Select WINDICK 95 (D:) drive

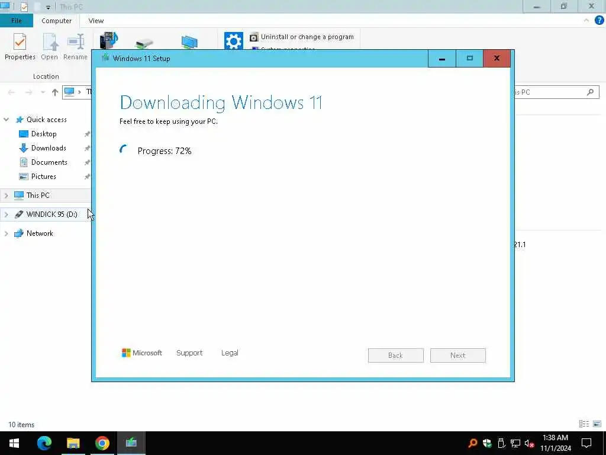[x=52, y=214]
